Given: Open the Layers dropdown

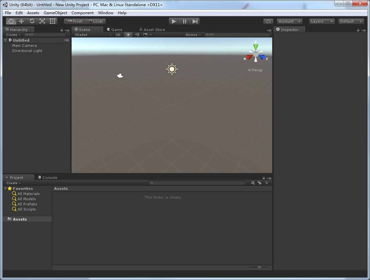Looking at the screenshot, I should (x=322, y=21).
